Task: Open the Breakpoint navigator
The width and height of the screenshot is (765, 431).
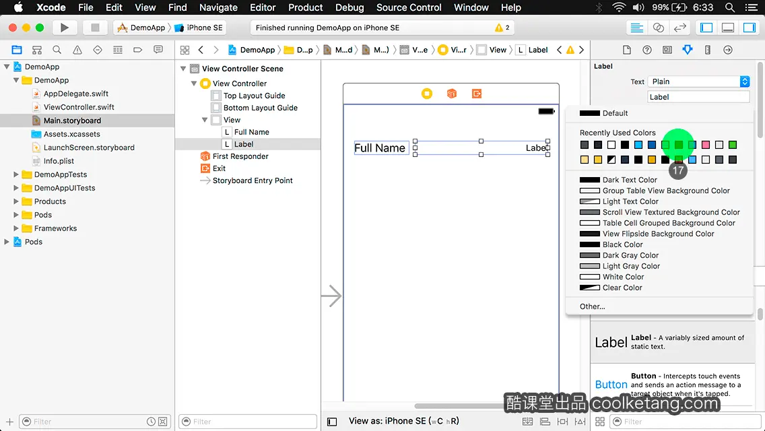Action: (x=137, y=50)
